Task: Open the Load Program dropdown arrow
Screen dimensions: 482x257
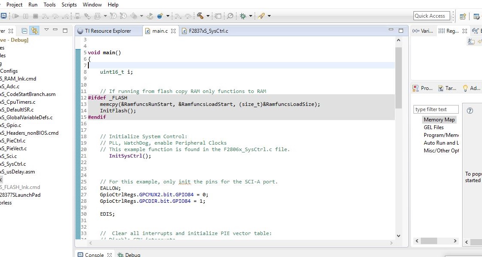Action: pos(168,16)
